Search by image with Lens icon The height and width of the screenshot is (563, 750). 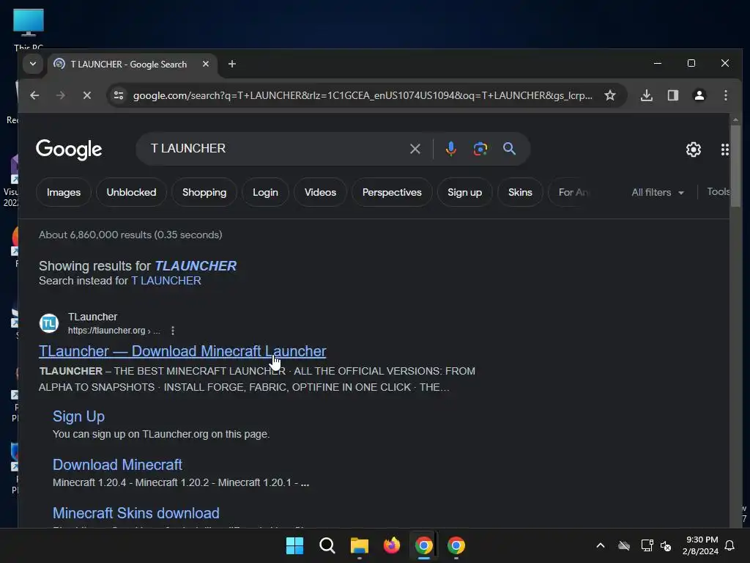[x=480, y=149]
